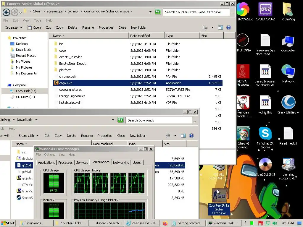Expand view options arrow in Counter-Strike explorer
Image resolution: width=303 pixels, height=227 pixels.
212,27
